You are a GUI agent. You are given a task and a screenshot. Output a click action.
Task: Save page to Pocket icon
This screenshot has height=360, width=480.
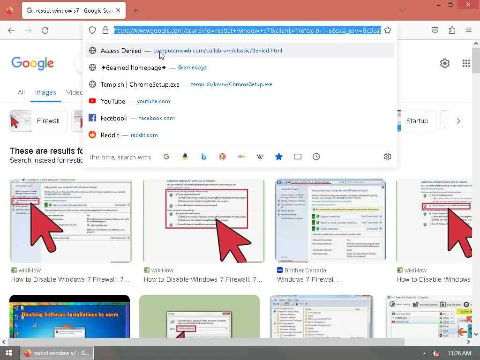click(435, 30)
